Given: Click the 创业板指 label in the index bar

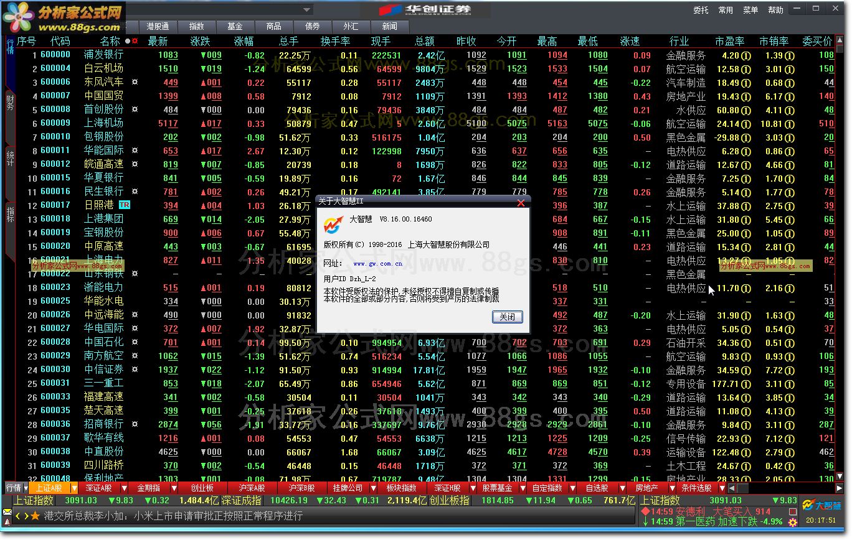Looking at the screenshot, I should pyautogui.click(x=450, y=501).
